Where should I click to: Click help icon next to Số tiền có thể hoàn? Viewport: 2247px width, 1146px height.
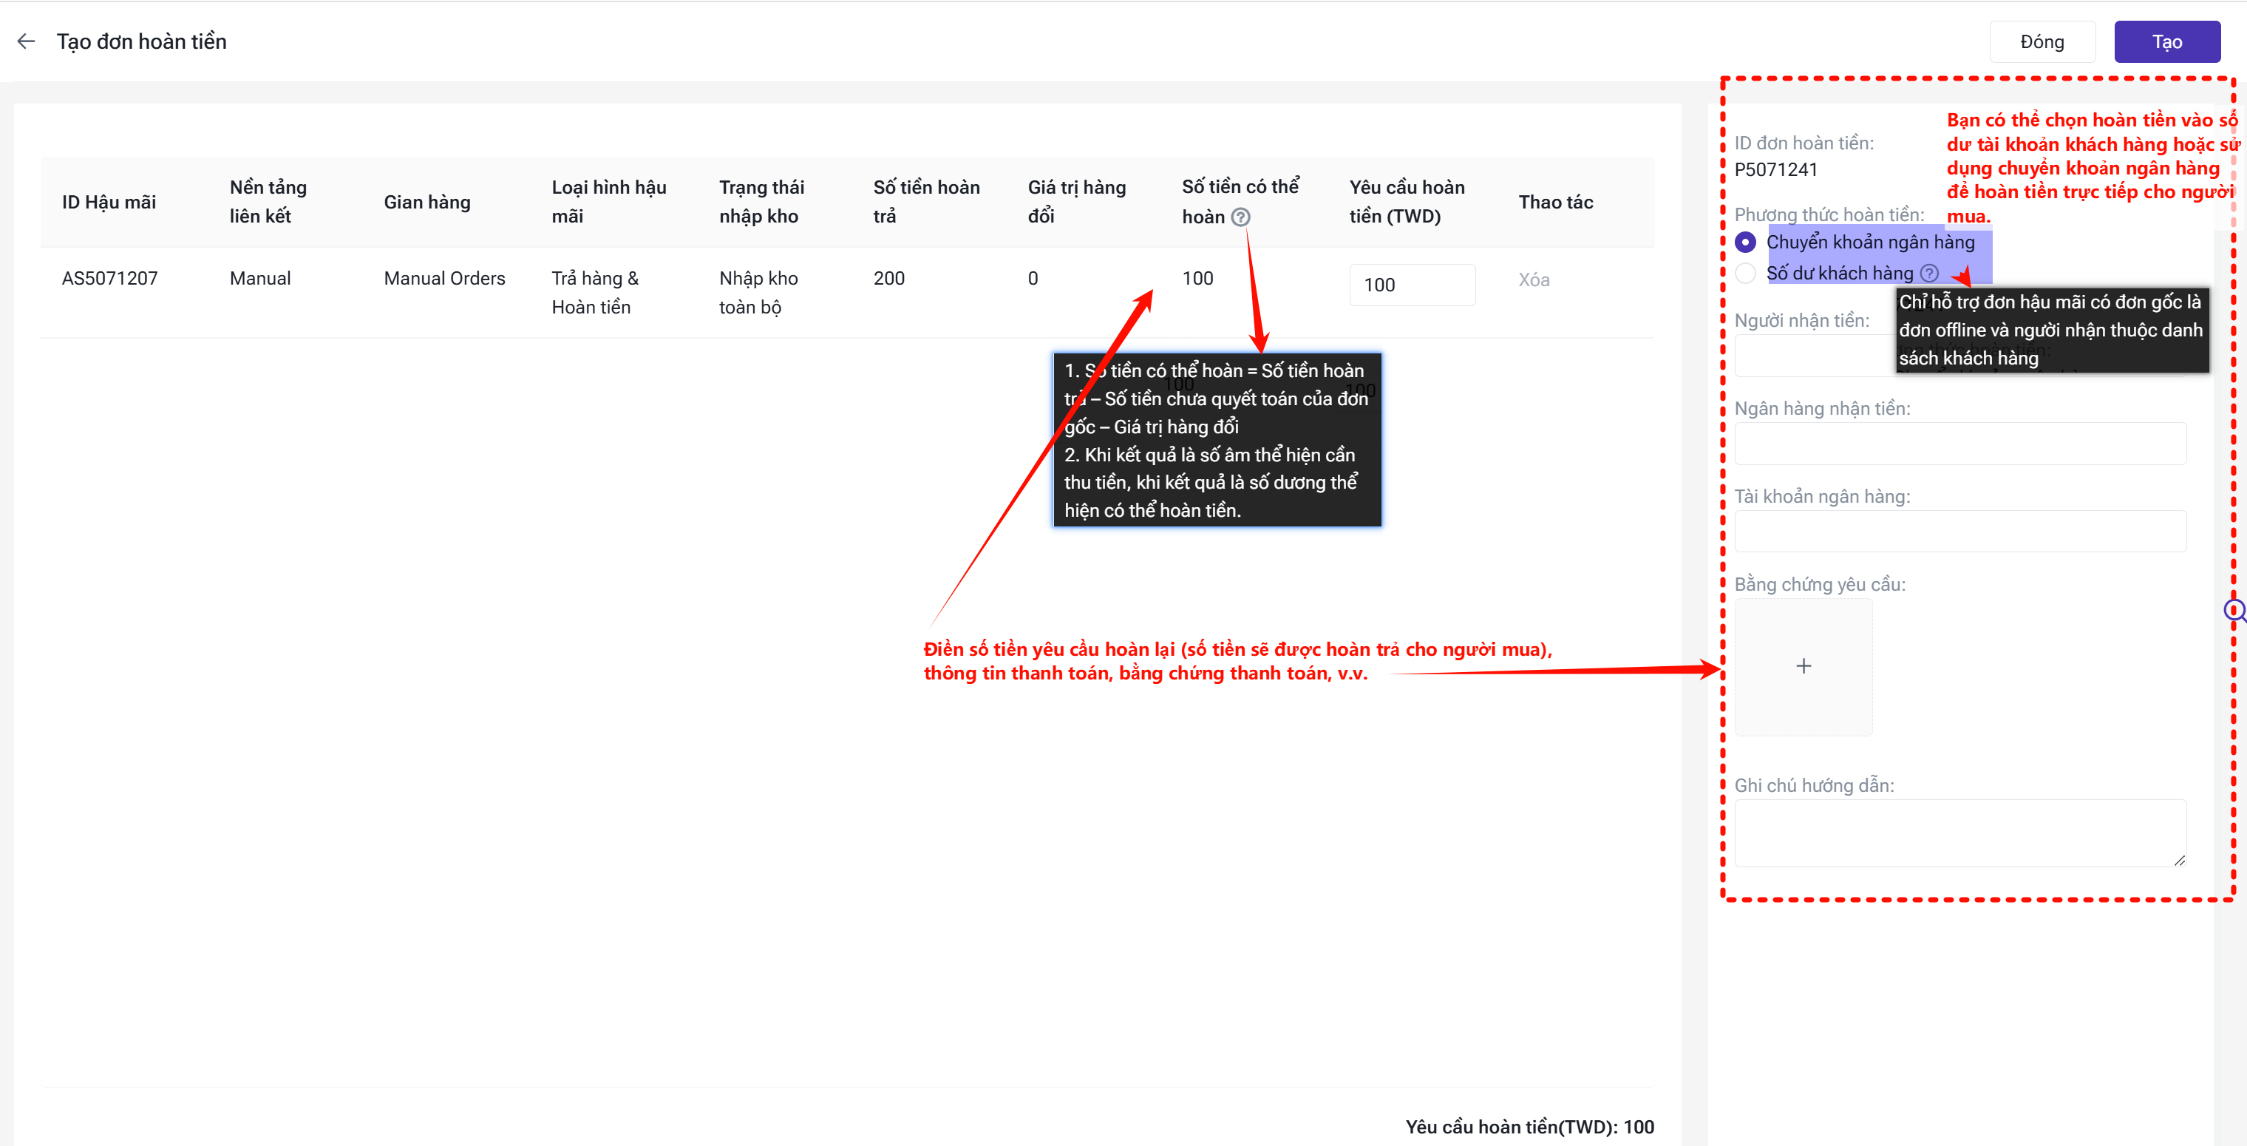click(1240, 217)
